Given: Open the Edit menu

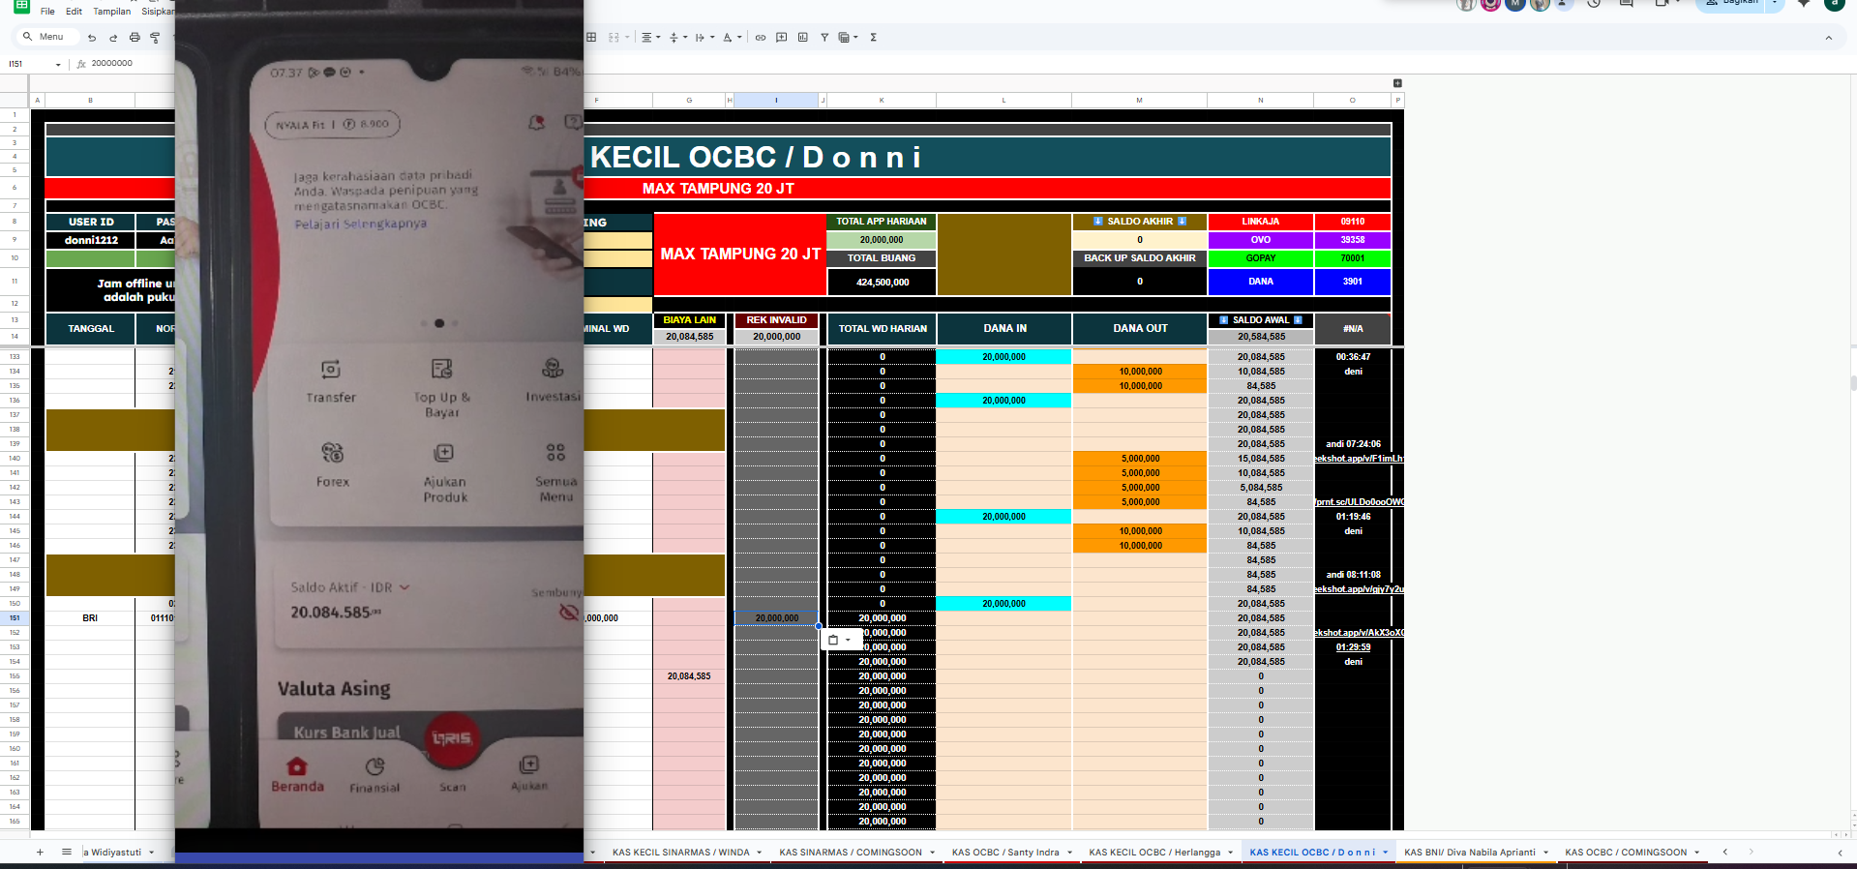Looking at the screenshot, I should click(74, 12).
